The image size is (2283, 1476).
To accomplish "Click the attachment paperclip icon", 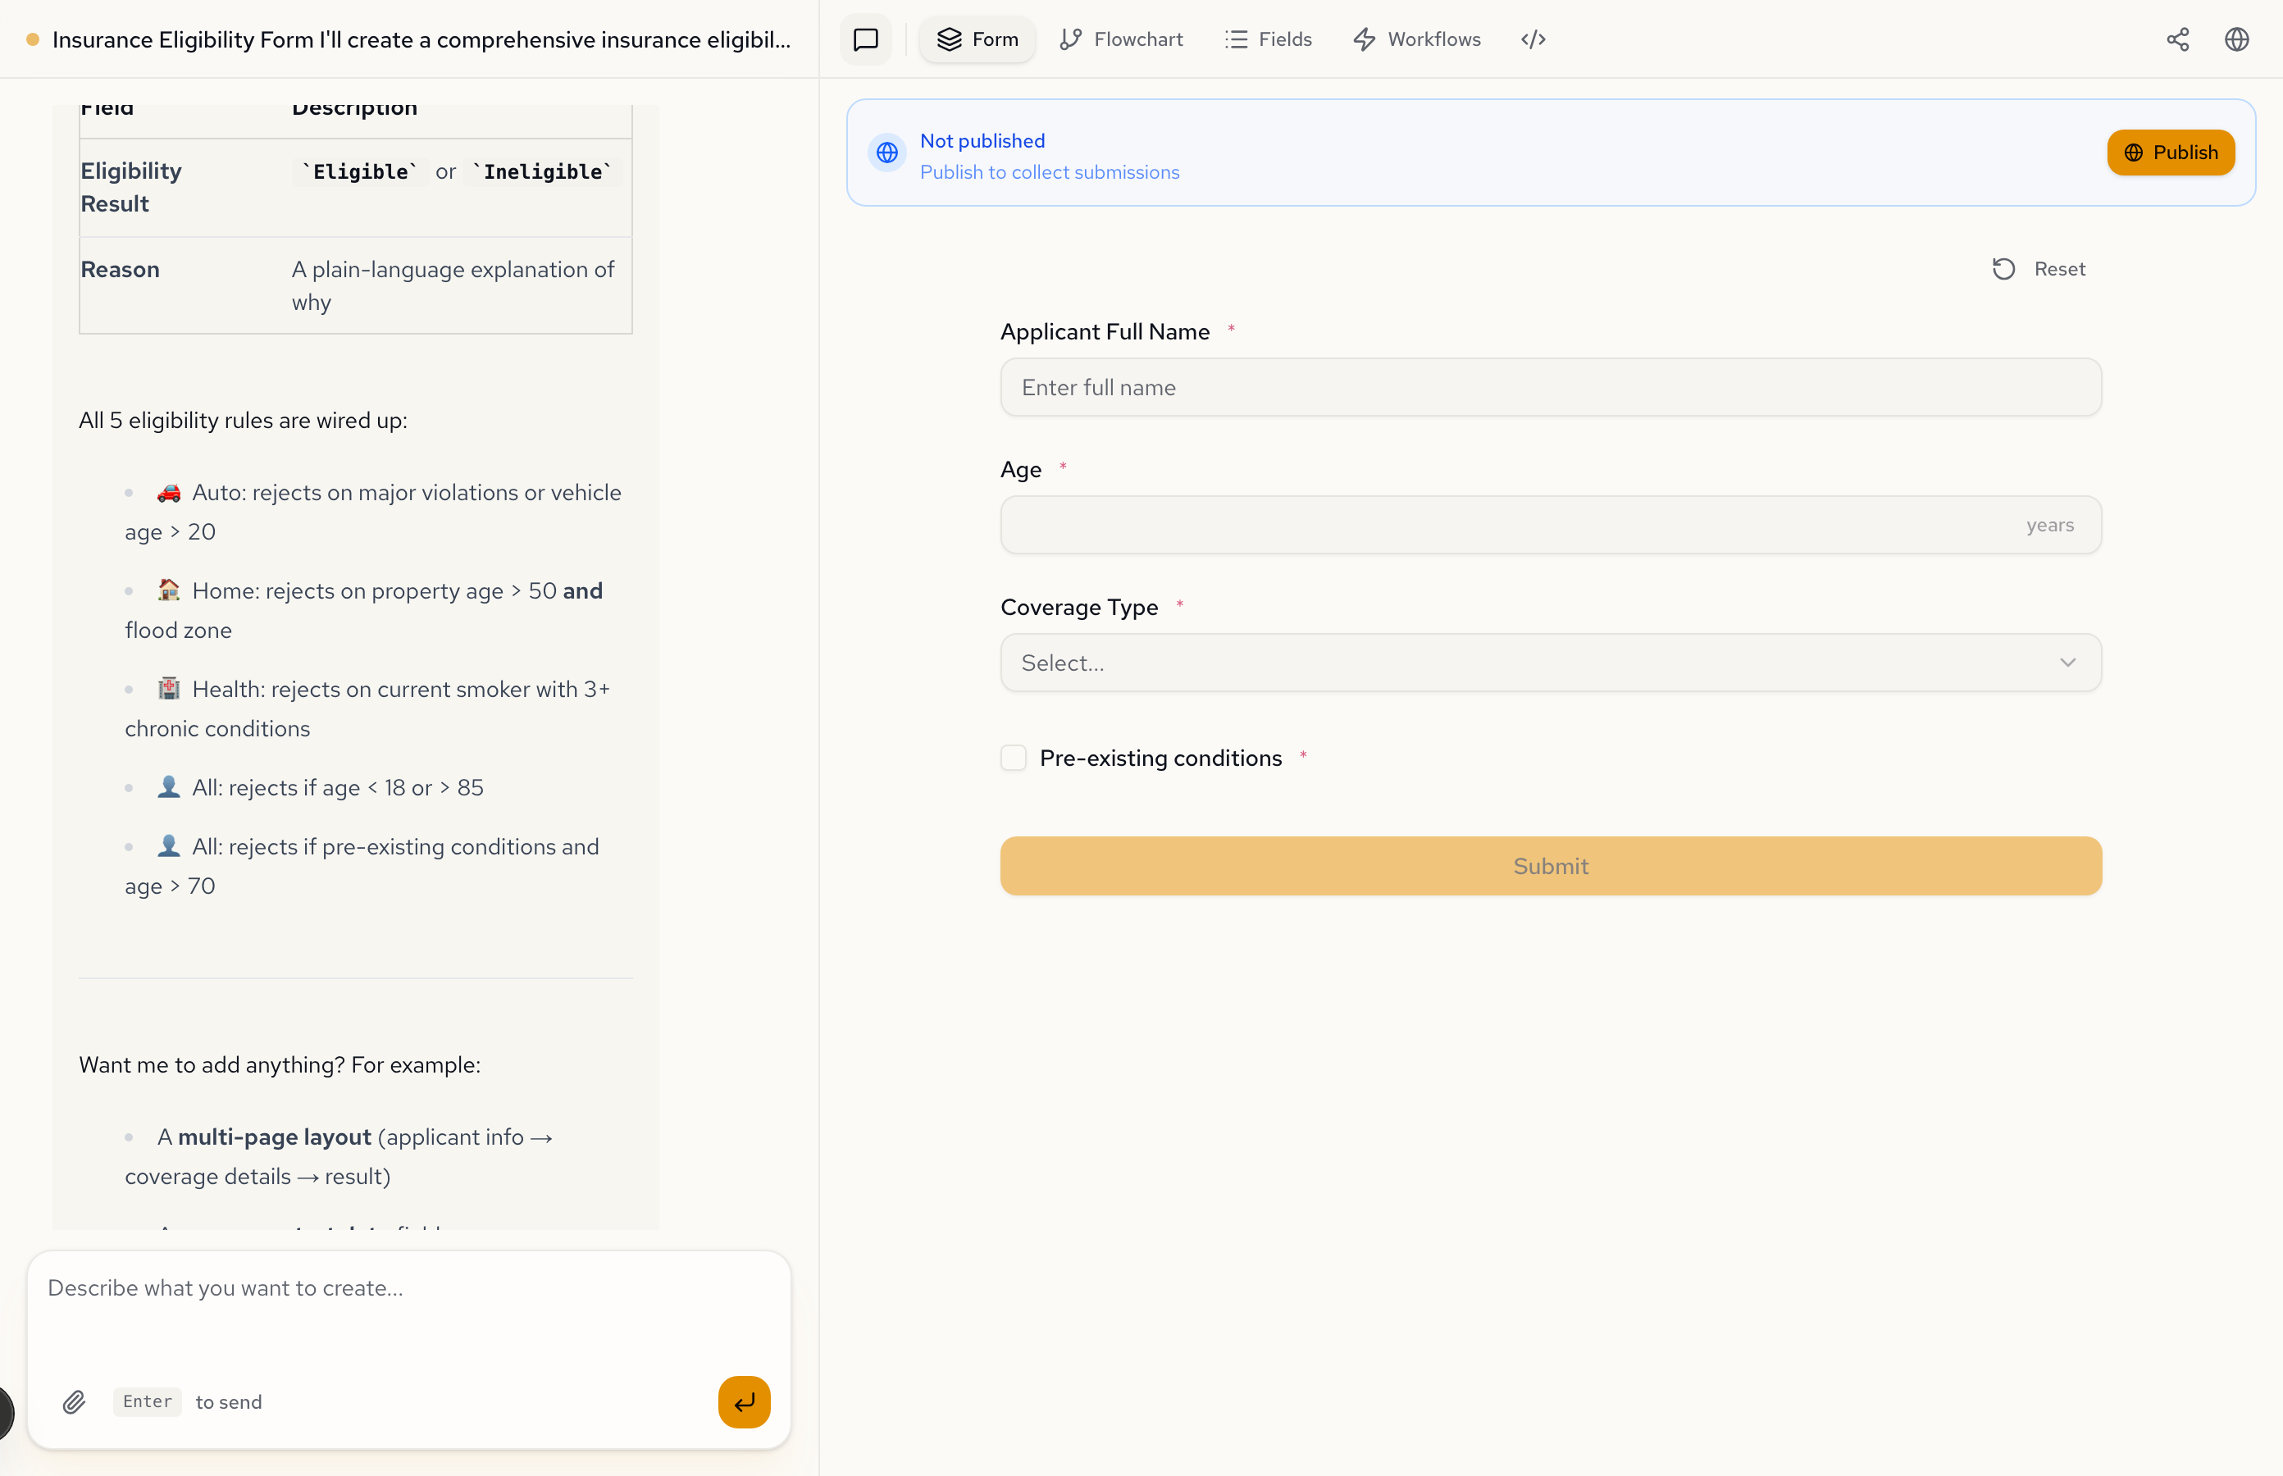I will (74, 1402).
